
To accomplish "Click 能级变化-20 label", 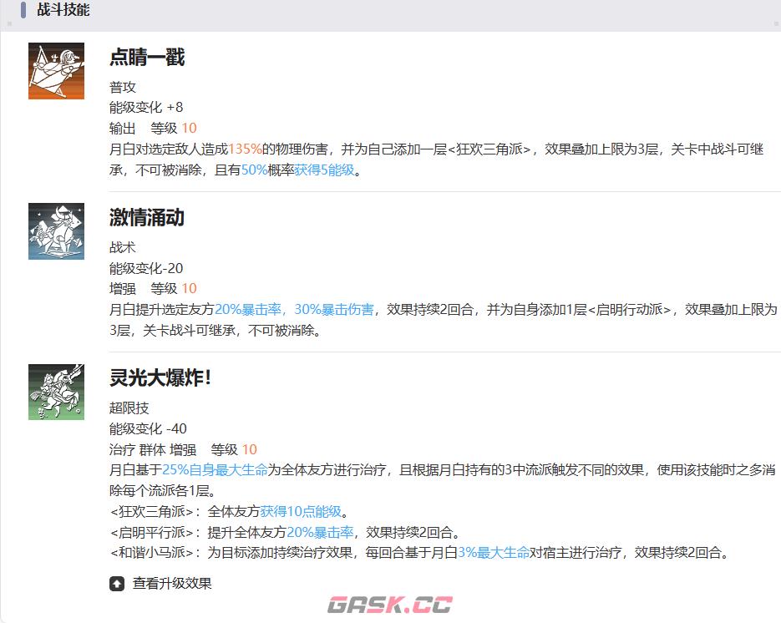I will coord(146,268).
